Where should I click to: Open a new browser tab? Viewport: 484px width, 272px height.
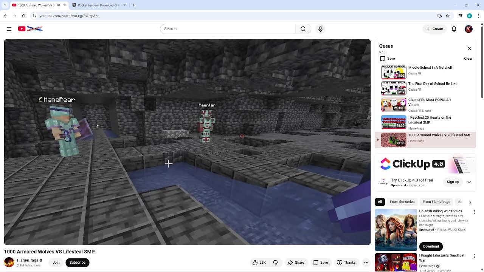133,5
